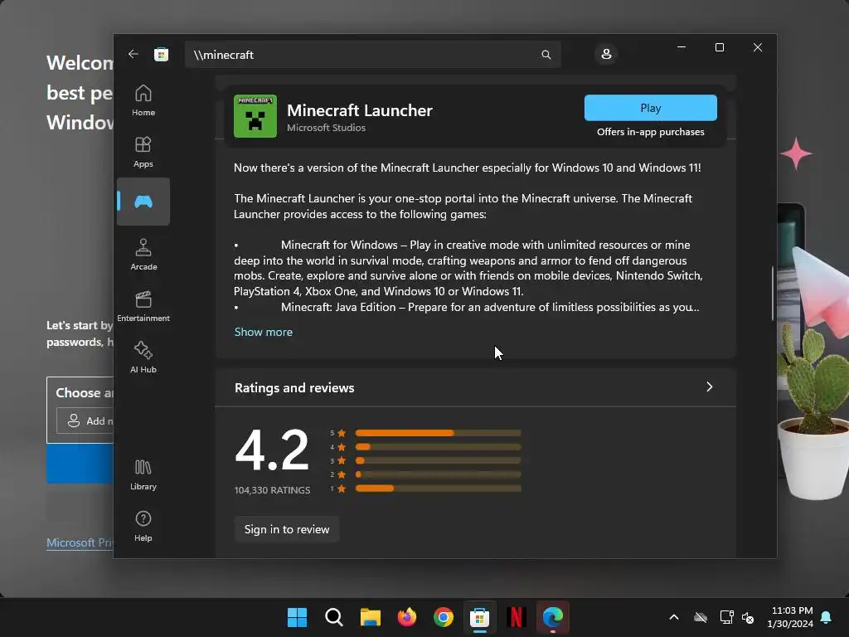
Task: Open File Explorer from the taskbar
Action: point(371,617)
